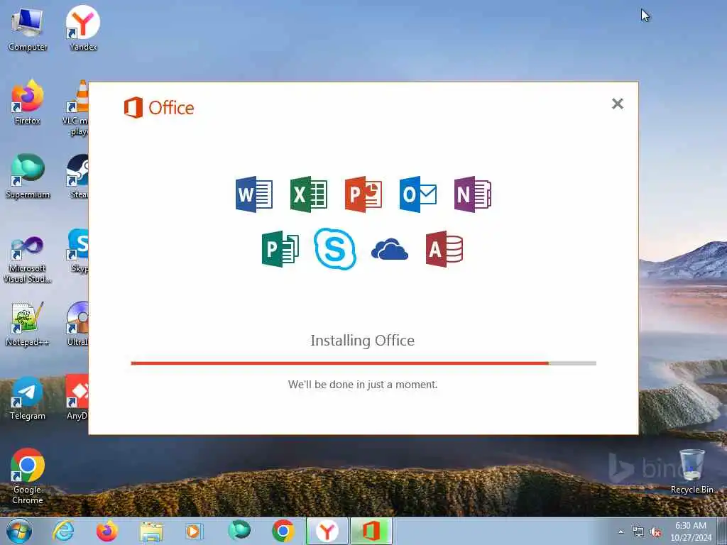Open the network status tray icon
Viewport: 727px width, 545px height.
(x=638, y=532)
